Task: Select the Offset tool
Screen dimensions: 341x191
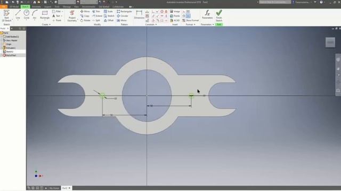Action: 109,20
